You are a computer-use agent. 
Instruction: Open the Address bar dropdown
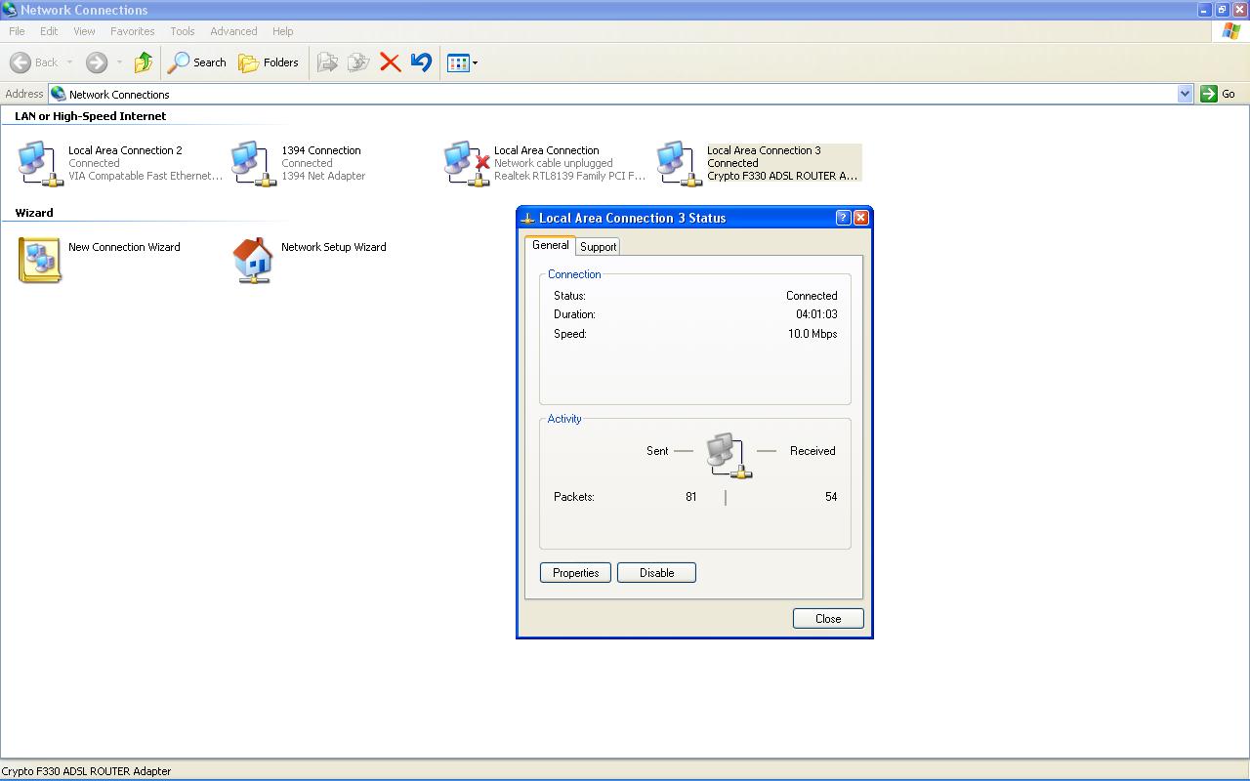[1185, 94]
